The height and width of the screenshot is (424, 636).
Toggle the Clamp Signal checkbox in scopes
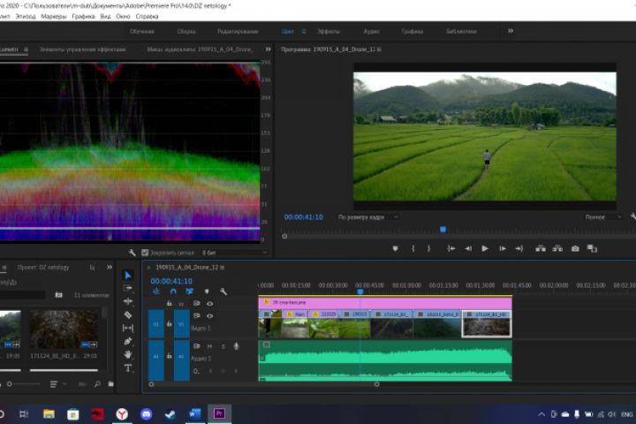pyautogui.click(x=145, y=252)
